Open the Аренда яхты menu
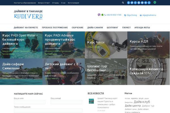170x113 pixels. tap(142, 28)
